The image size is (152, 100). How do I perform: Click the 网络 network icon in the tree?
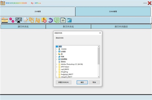pyautogui.click(x=59, y=57)
